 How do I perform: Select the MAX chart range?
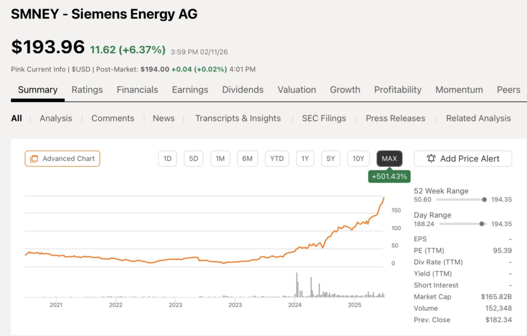390,159
